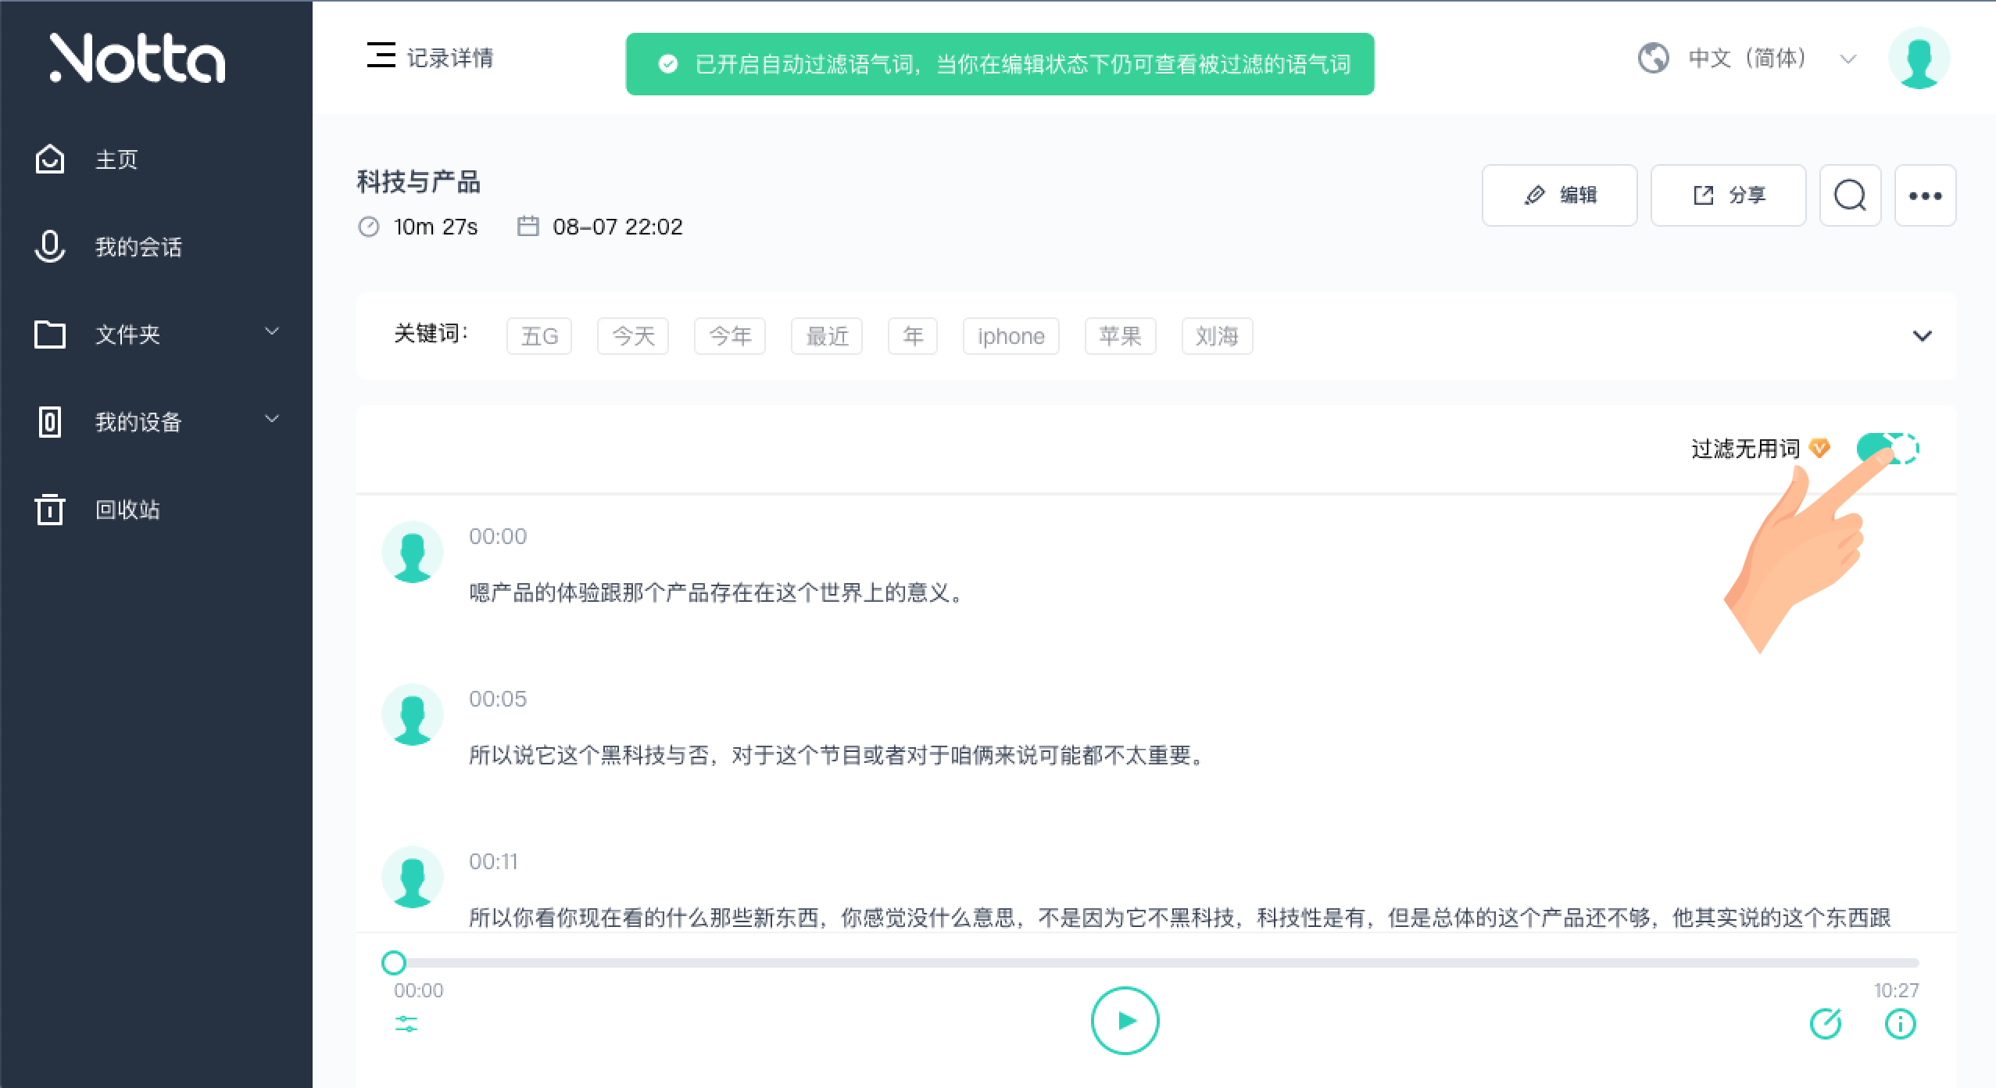Open 我的会话 via the microphone icon
The width and height of the screenshot is (1996, 1088).
(x=49, y=247)
